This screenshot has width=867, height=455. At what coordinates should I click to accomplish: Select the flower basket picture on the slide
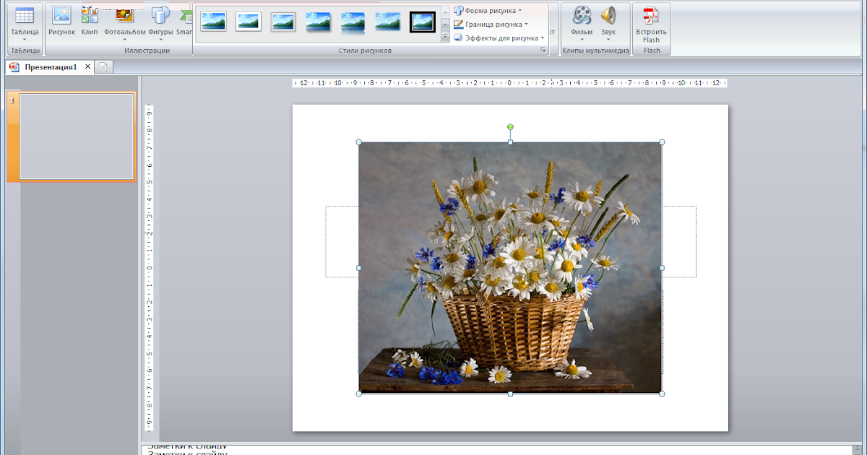pyautogui.click(x=510, y=268)
